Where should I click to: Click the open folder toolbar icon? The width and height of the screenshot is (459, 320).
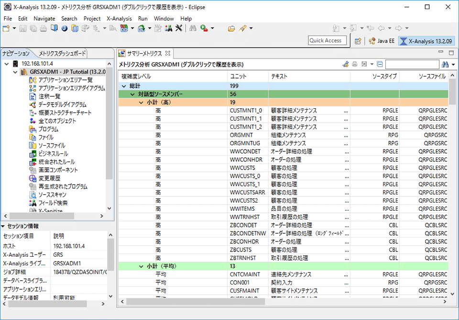click(x=231, y=28)
